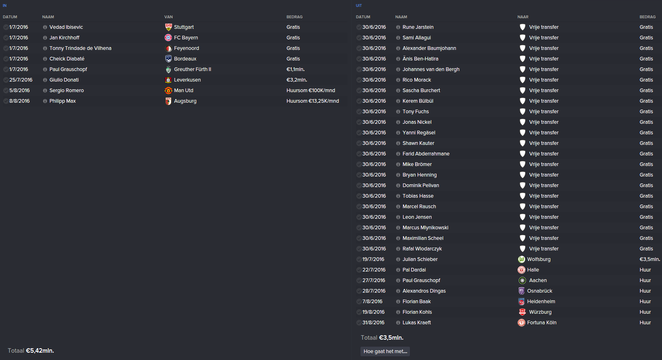The height and width of the screenshot is (360, 662).
Task: Click the Heidenheim club logo
Action: [522, 302]
